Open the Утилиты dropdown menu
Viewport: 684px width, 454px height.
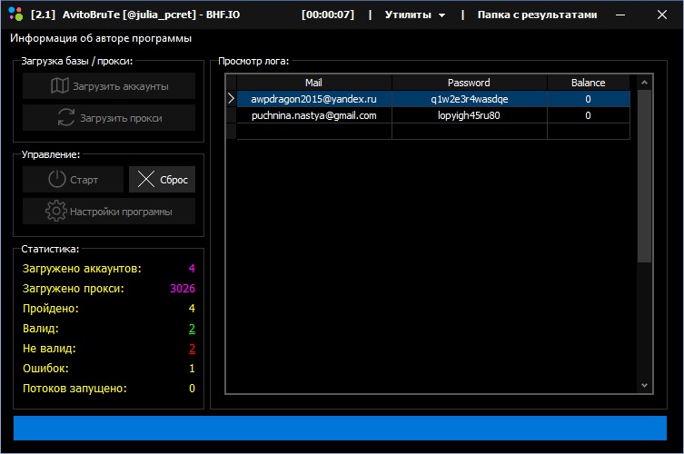tap(414, 15)
